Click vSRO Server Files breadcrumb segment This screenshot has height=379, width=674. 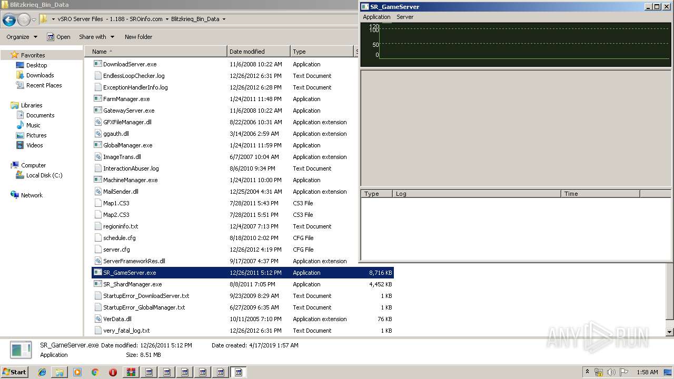(x=110, y=19)
